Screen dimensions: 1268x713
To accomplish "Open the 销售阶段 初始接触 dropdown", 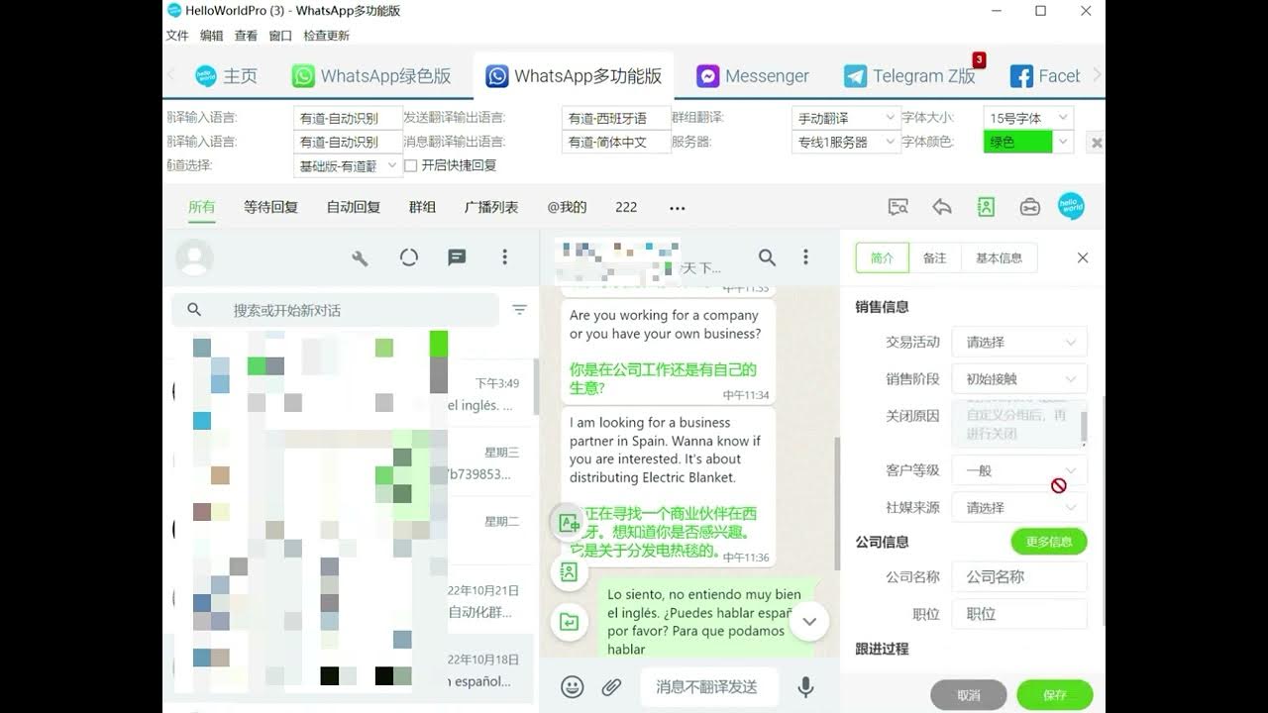I will tap(1019, 378).
